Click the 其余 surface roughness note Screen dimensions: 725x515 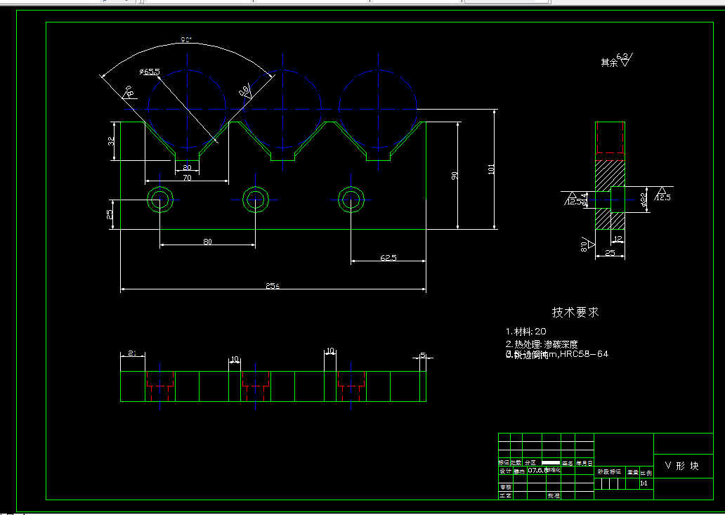pos(616,60)
